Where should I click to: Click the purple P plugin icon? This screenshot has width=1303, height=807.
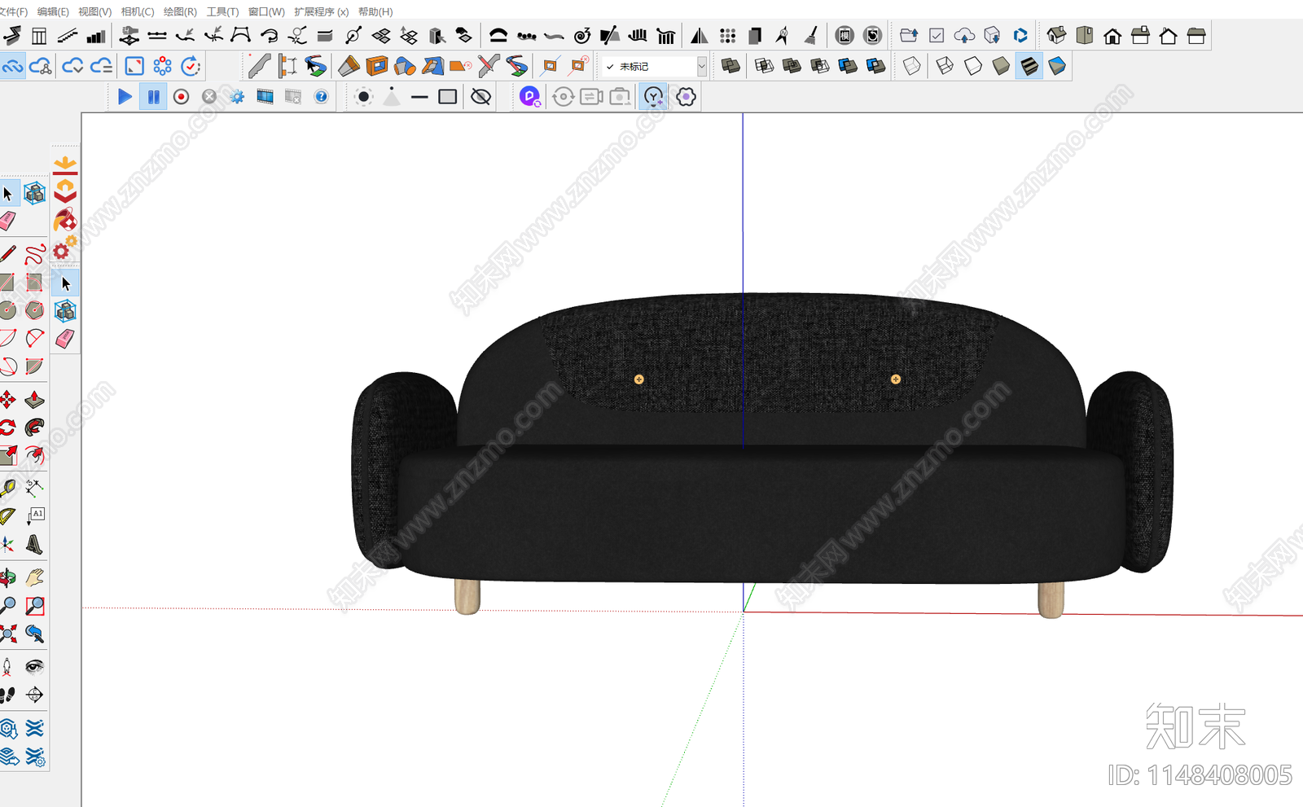529,97
